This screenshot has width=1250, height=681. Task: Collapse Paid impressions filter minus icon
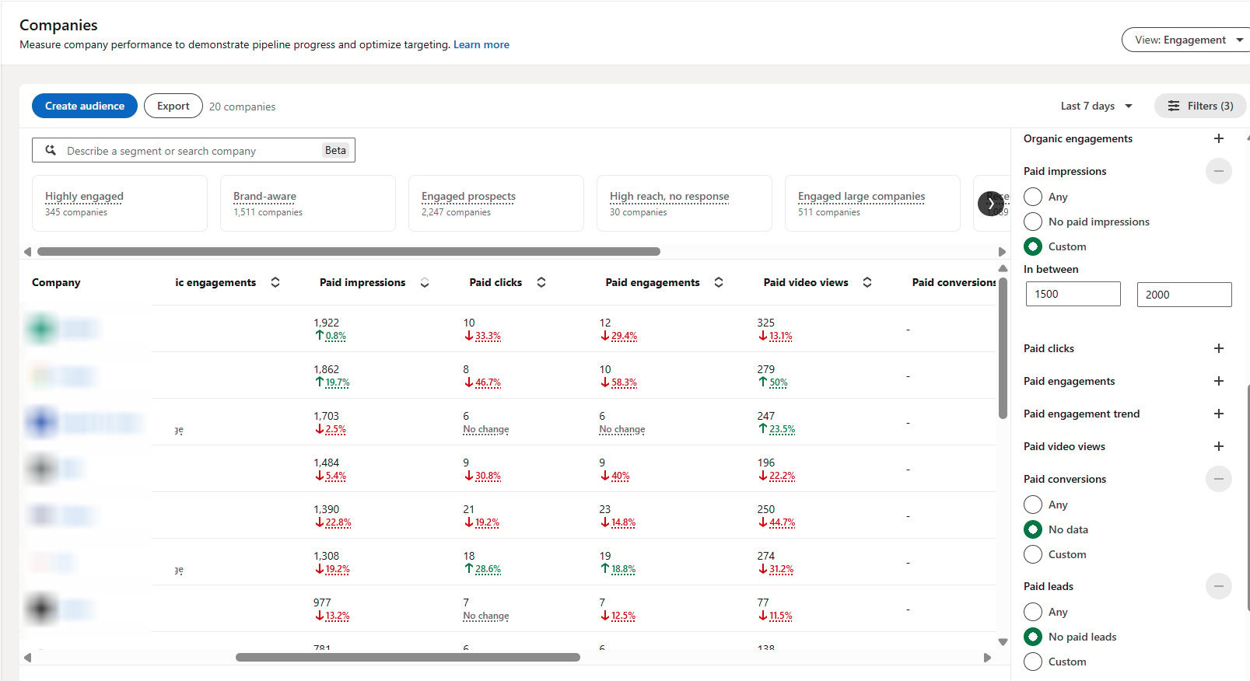point(1219,171)
